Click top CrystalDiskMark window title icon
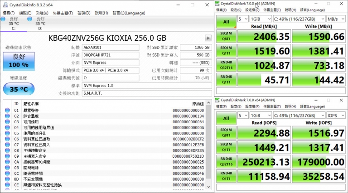 tap(217, 4)
